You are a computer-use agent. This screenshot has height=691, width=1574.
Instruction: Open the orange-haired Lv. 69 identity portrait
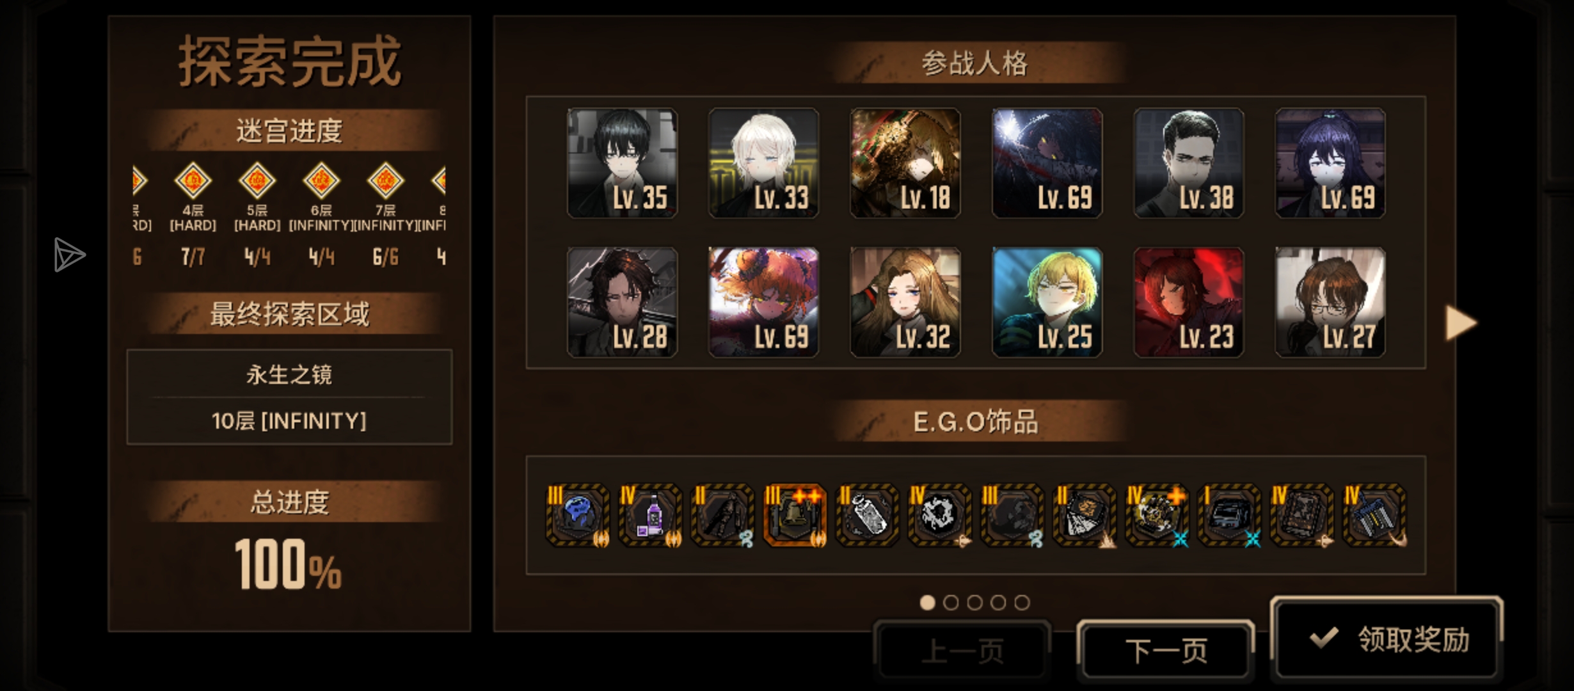pos(763,302)
